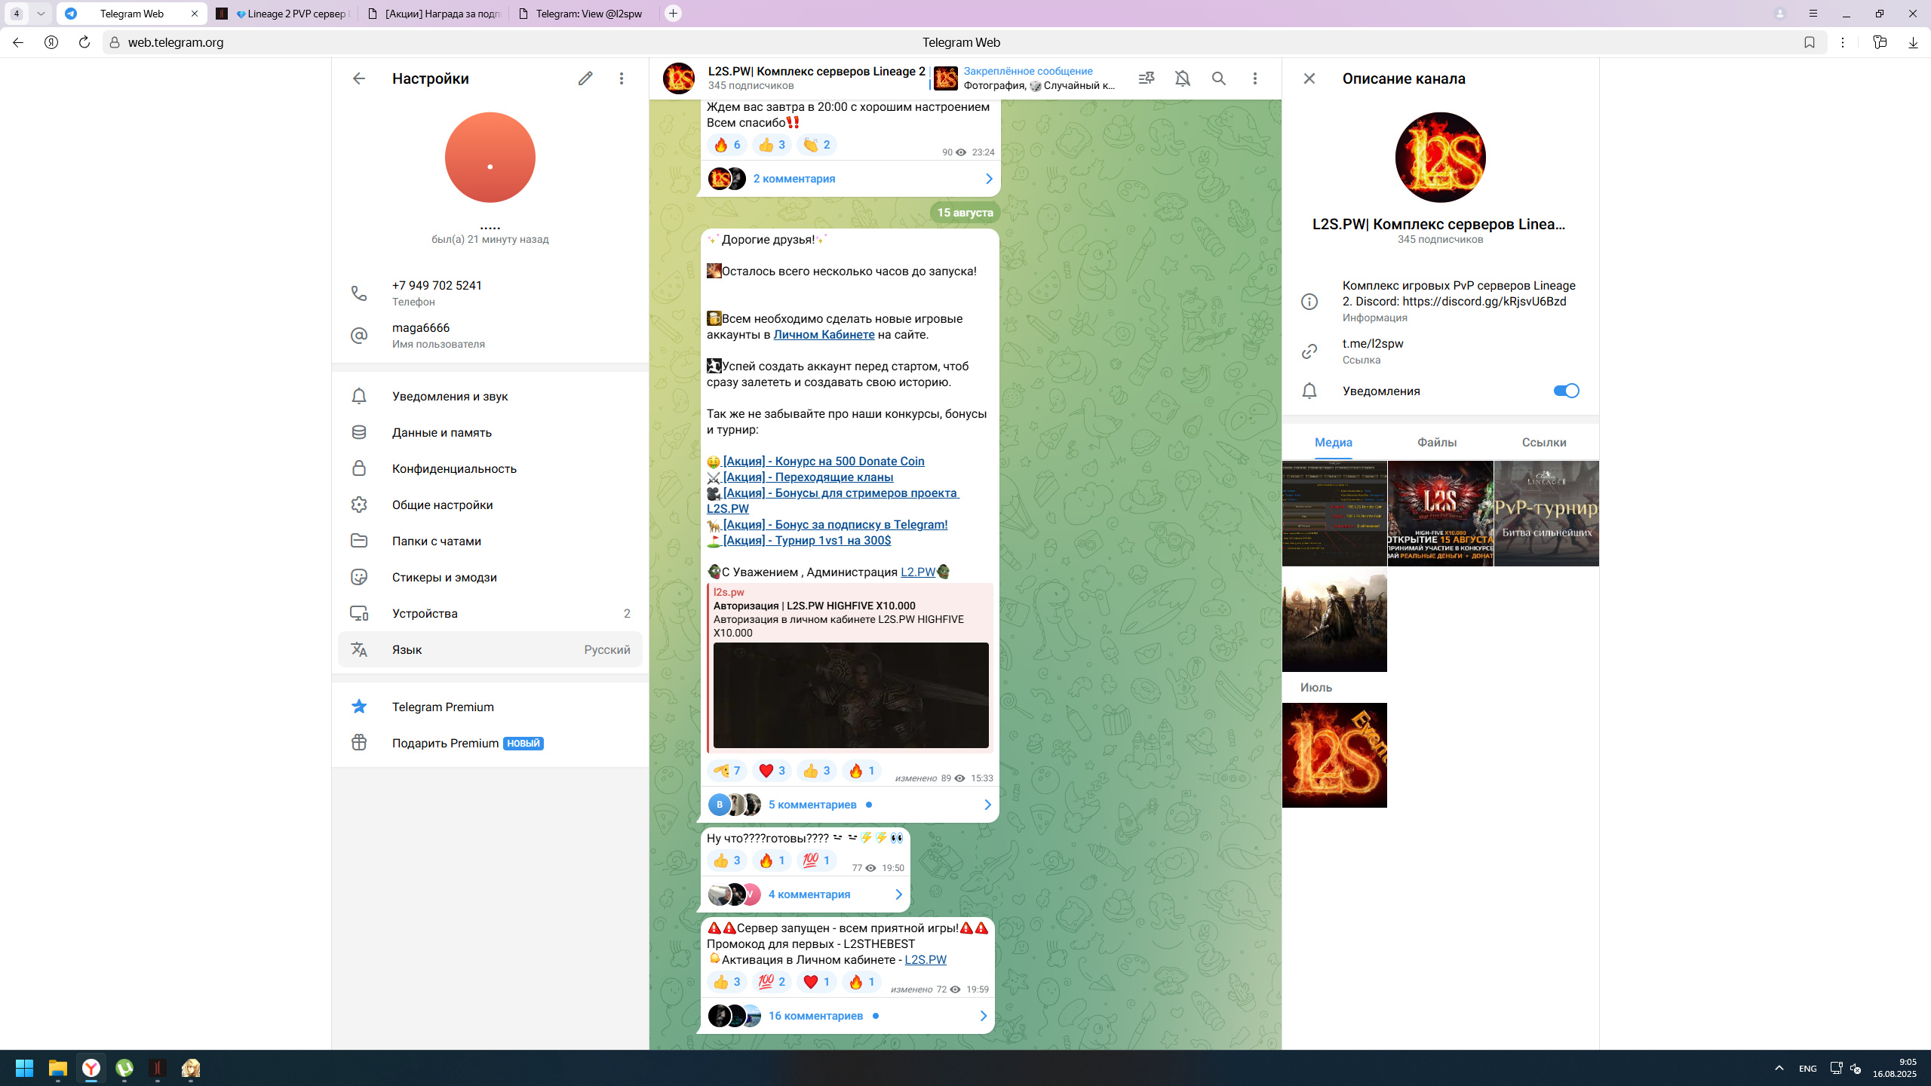Open PvP-турнир media thumbnail
Image resolution: width=1931 pixels, height=1086 pixels.
click(1546, 514)
